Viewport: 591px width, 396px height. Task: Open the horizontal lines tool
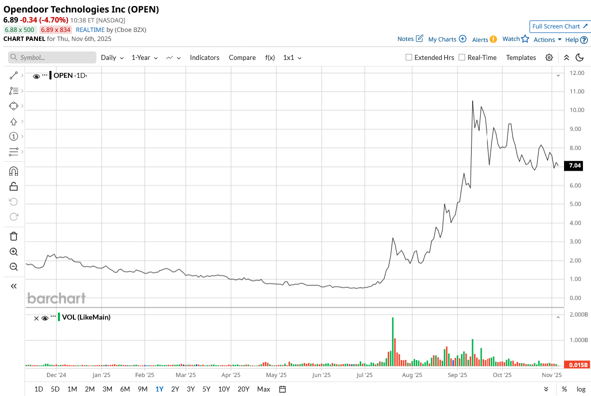13,152
